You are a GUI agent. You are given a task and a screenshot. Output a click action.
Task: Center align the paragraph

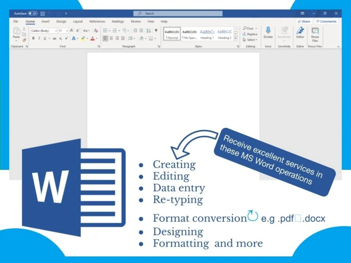coord(111,39)
